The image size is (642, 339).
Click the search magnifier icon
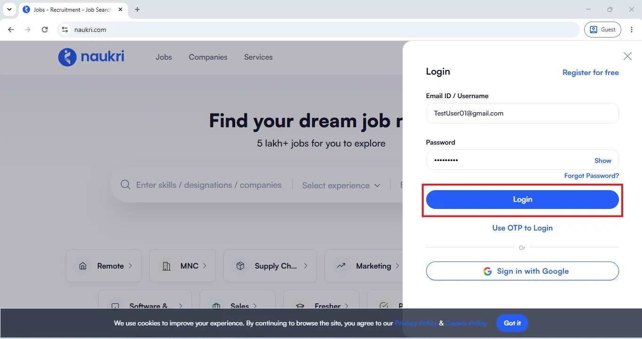(126, 185)
